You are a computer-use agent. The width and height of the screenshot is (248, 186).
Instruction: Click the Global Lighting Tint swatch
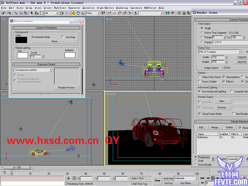click(22, 55)
